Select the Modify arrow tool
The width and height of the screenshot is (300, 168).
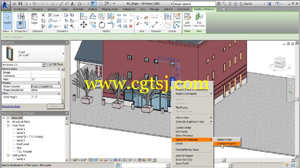click(7, 20)
